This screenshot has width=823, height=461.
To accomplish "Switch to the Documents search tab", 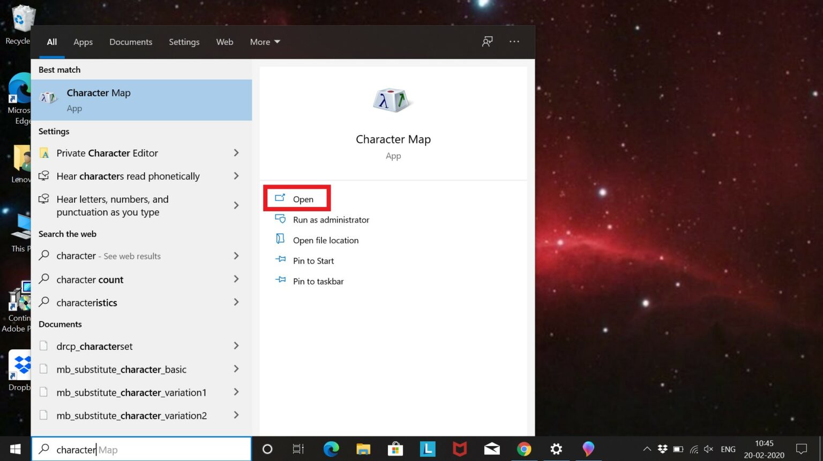I will pyautogui.click(x=131, y=42).
